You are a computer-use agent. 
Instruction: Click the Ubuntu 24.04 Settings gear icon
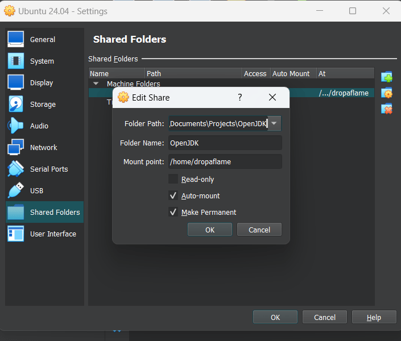click(10, 11)
